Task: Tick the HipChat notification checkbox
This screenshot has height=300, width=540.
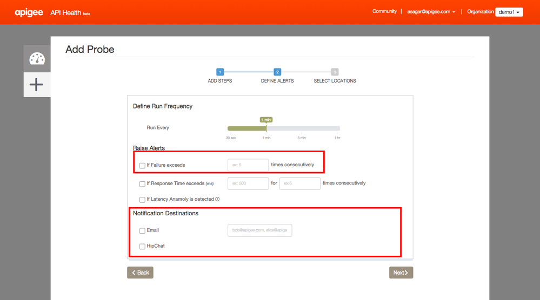Action: coord(142,247)
